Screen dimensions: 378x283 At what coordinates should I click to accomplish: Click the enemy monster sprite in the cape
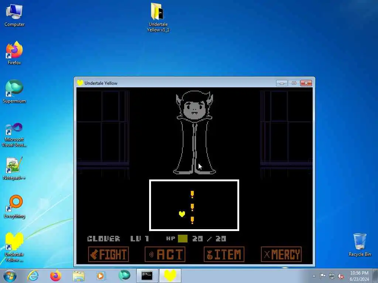pos(194,132)
